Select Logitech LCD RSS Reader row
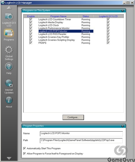This screenshot has height=162, width=135. [66, 34]
